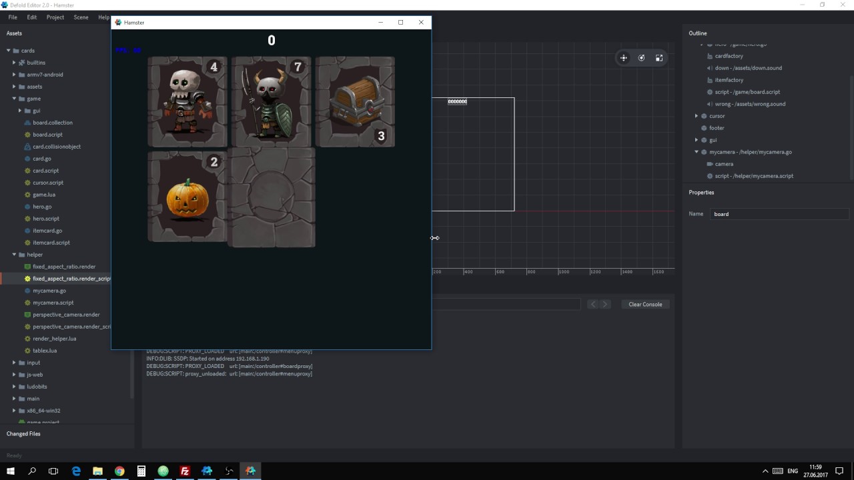Collapse the game folder

coord(14,99)
